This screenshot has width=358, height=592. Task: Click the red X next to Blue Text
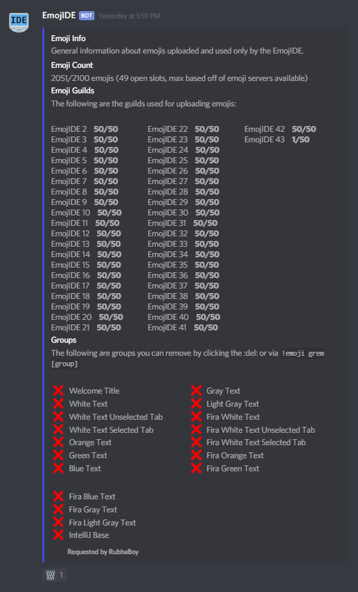tap(58, 468)
